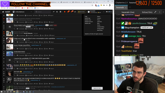165x93 pixels.
Task: Add a new Chatterino tab with plus
Action: point(130,7)
